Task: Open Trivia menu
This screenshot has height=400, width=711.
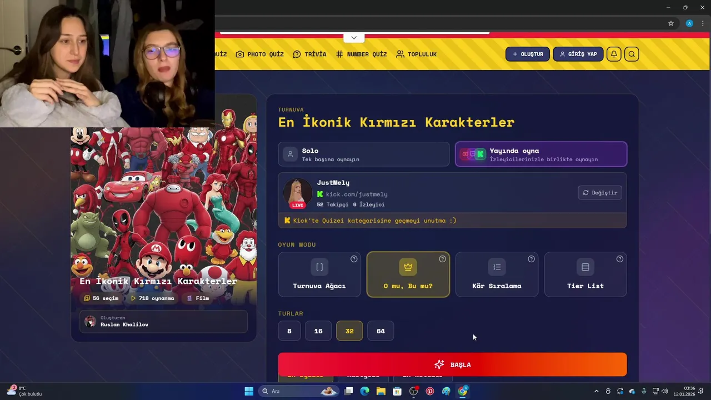Action: (x=309, y=54)
